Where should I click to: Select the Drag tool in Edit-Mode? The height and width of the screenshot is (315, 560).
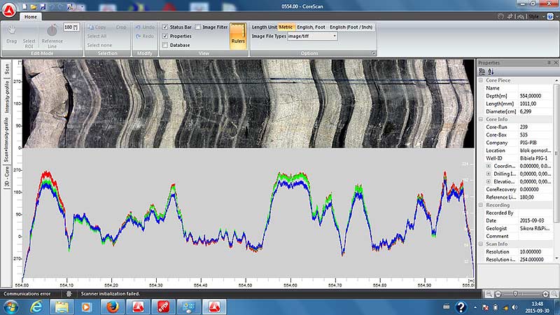[13, 34]
